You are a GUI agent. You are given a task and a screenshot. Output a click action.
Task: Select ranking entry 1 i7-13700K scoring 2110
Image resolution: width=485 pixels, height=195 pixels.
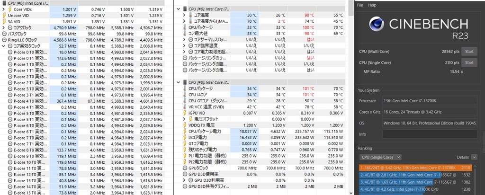tap(415, 168)
